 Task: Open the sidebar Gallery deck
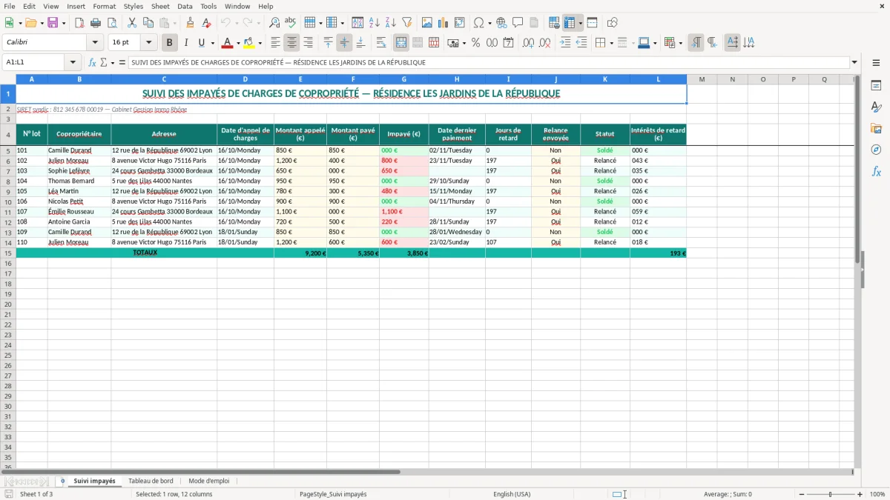(876, 129)
